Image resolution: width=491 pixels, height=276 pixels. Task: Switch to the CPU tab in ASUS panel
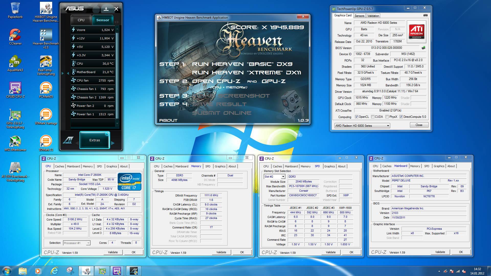(81, 20)
